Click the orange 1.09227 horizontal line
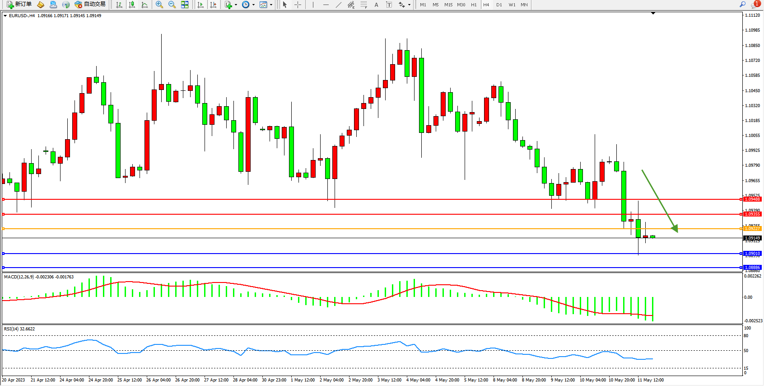The height and width of the screenshot is (386, 764). [x=361, y=229]
